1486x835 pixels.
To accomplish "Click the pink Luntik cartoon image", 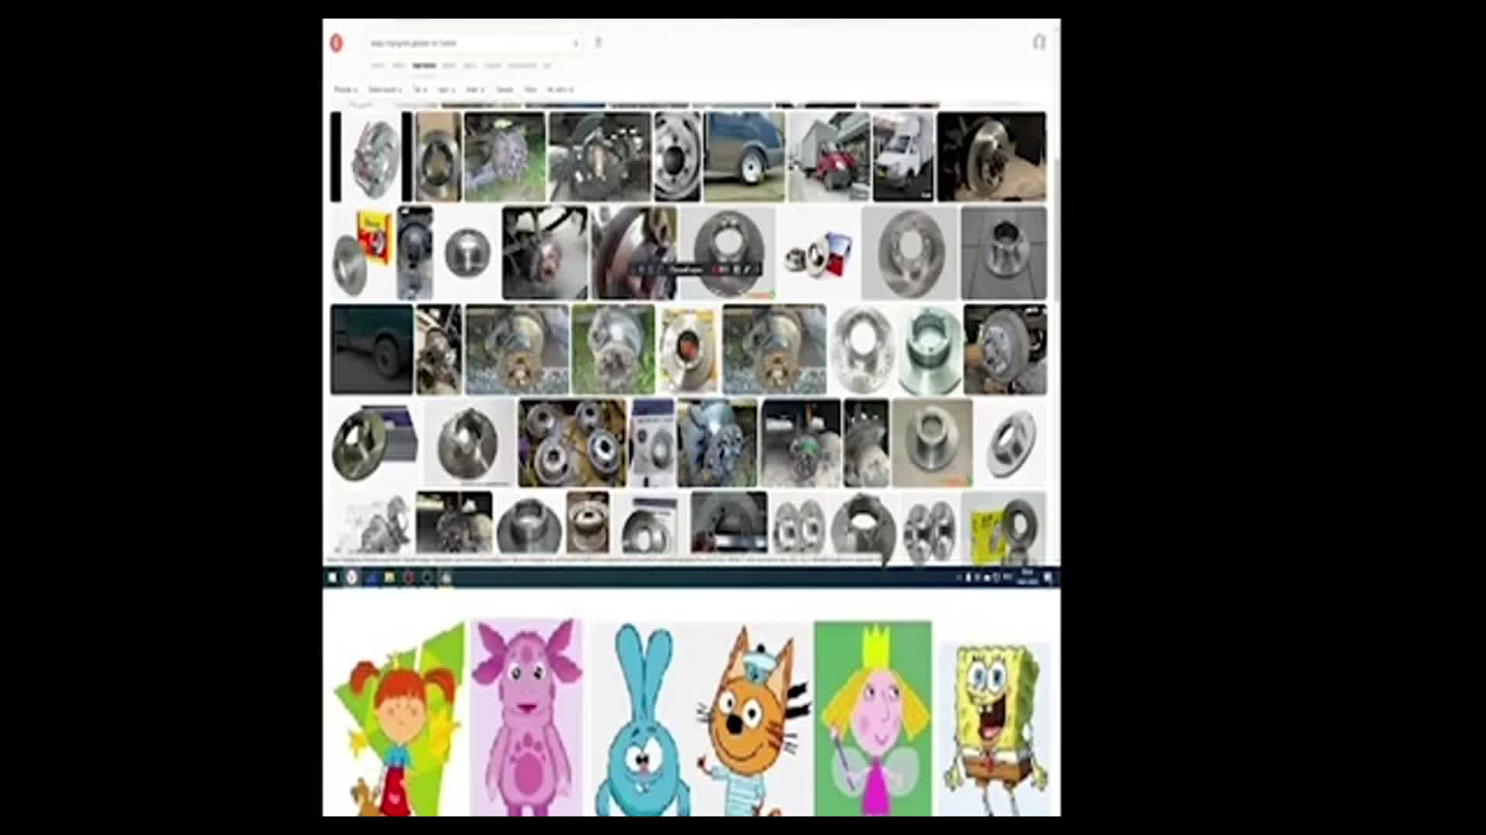I will (x=526, y=717).
